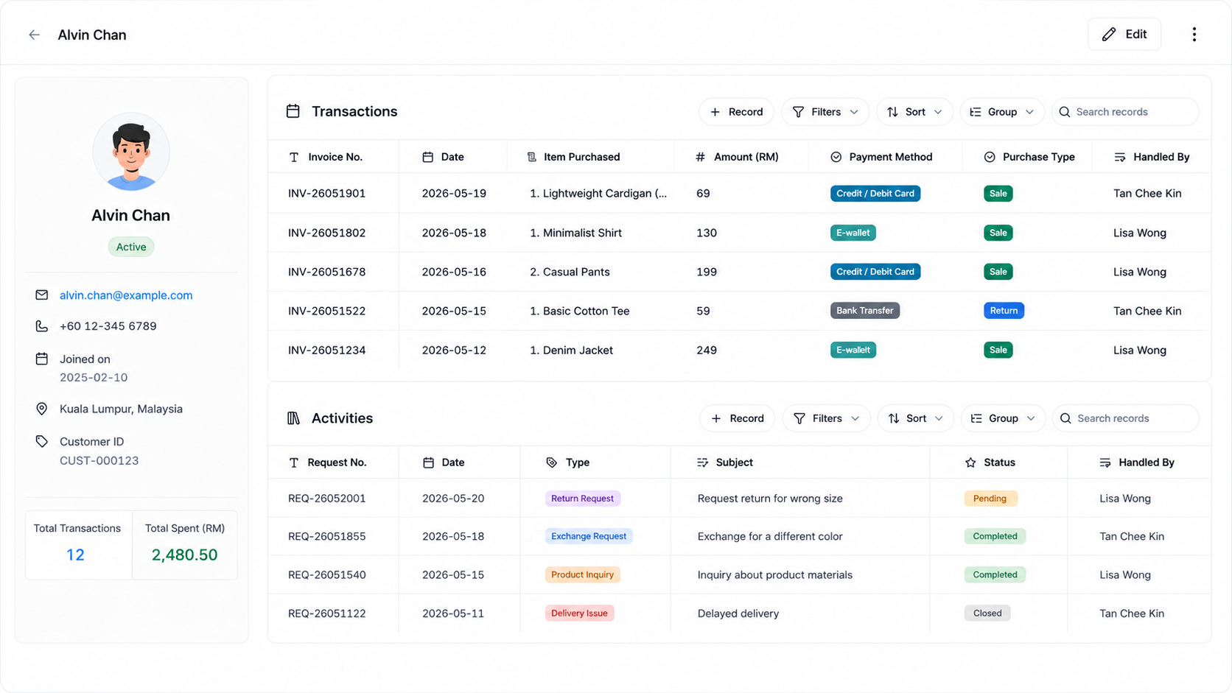Click the Exchange Request type badge
The width and height of the screenshot is (1232, 693).
tap(589, 536)
